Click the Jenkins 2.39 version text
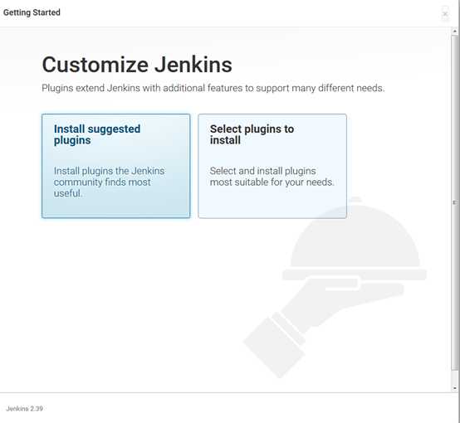 pyautogui.click(x=25, y=408)
